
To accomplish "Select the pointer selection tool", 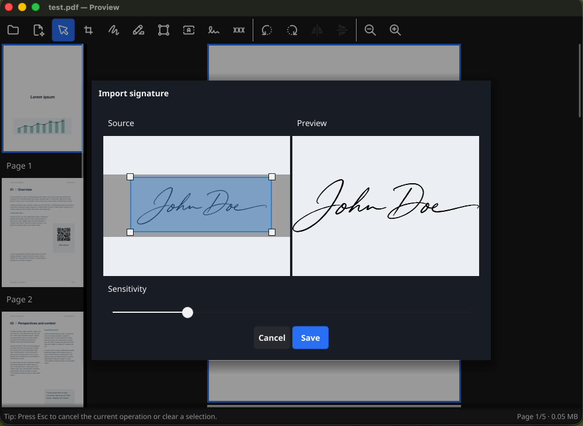I will (x=63, y=30).
